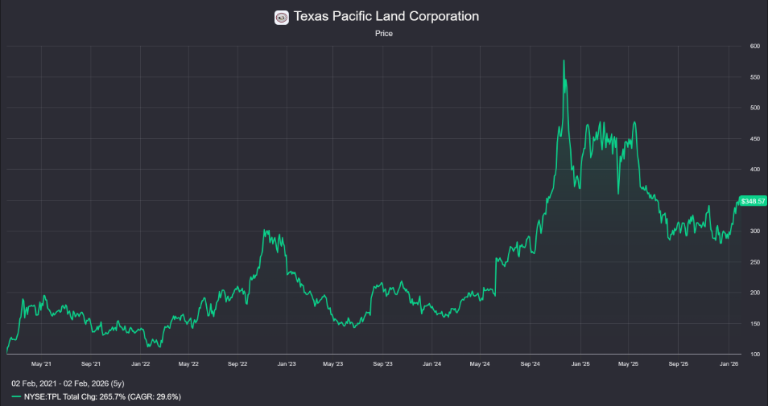
Task: Click the Sep '25 x-axis label
Action: (678, 364)
